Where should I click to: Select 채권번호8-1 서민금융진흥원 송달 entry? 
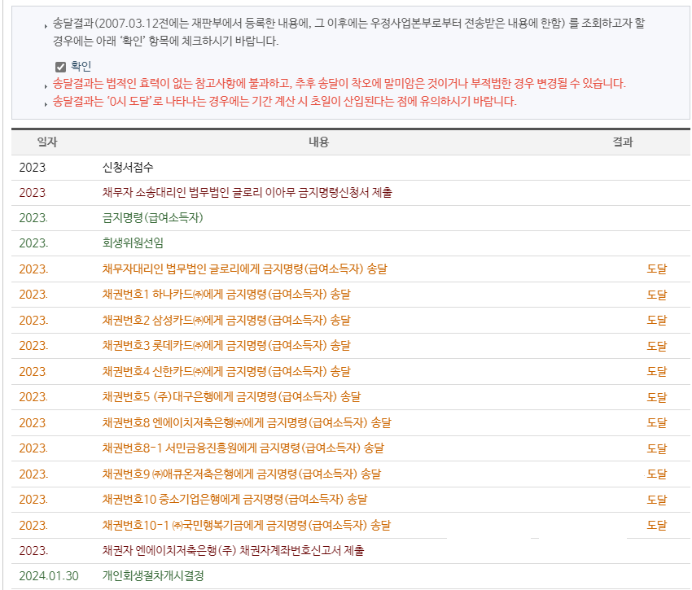(243, 448)
